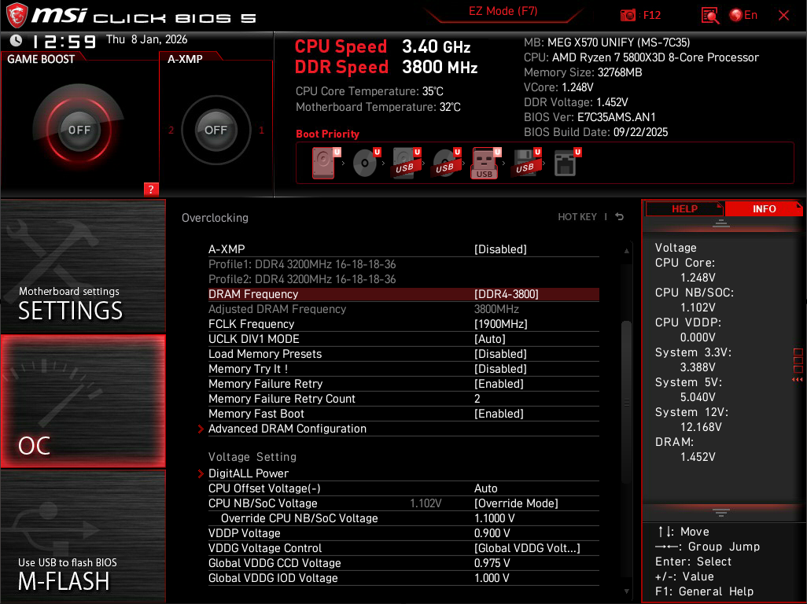Edit Global VDDG IOD Voltage 1.000 V

pyautogui.click(x=403, y=578)
